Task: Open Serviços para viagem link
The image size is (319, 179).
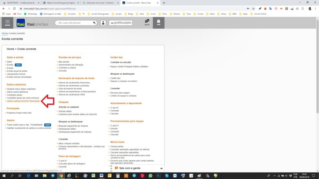Action: [120, 93]
